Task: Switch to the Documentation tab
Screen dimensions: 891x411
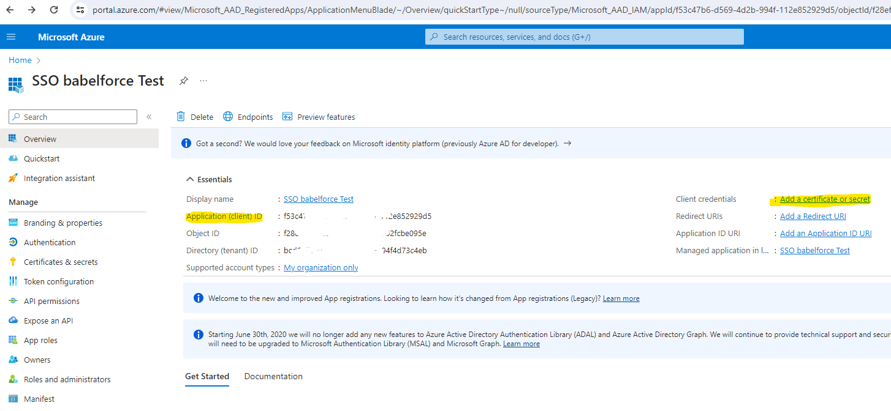Action: click(273, 376)
